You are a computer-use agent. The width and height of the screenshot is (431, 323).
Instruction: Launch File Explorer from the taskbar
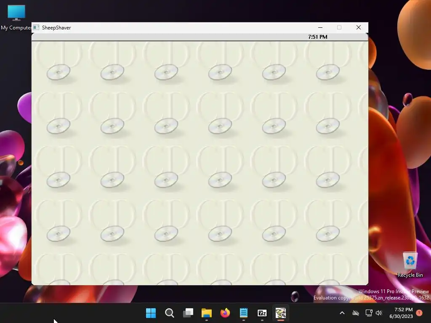click(x=206, y=313)
